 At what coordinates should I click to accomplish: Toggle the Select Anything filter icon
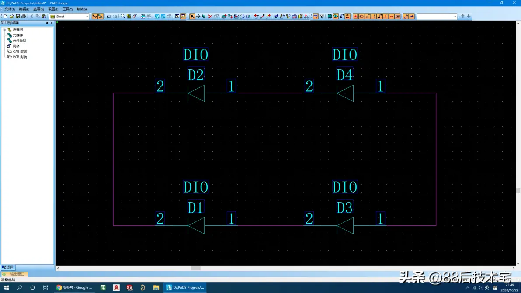click(x=315, y=16)
